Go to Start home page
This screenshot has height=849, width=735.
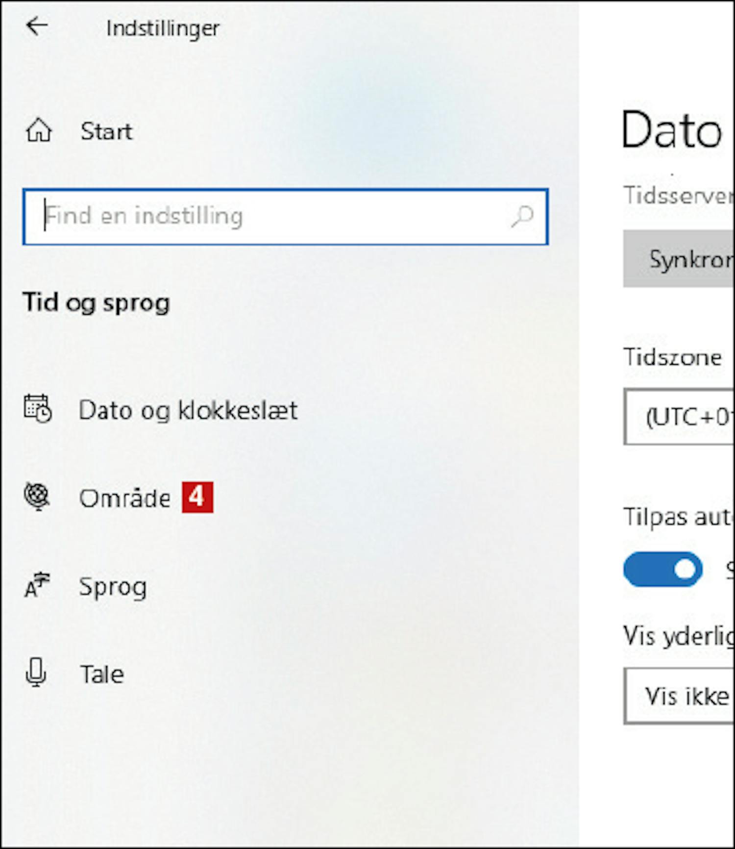pos(106,131)
